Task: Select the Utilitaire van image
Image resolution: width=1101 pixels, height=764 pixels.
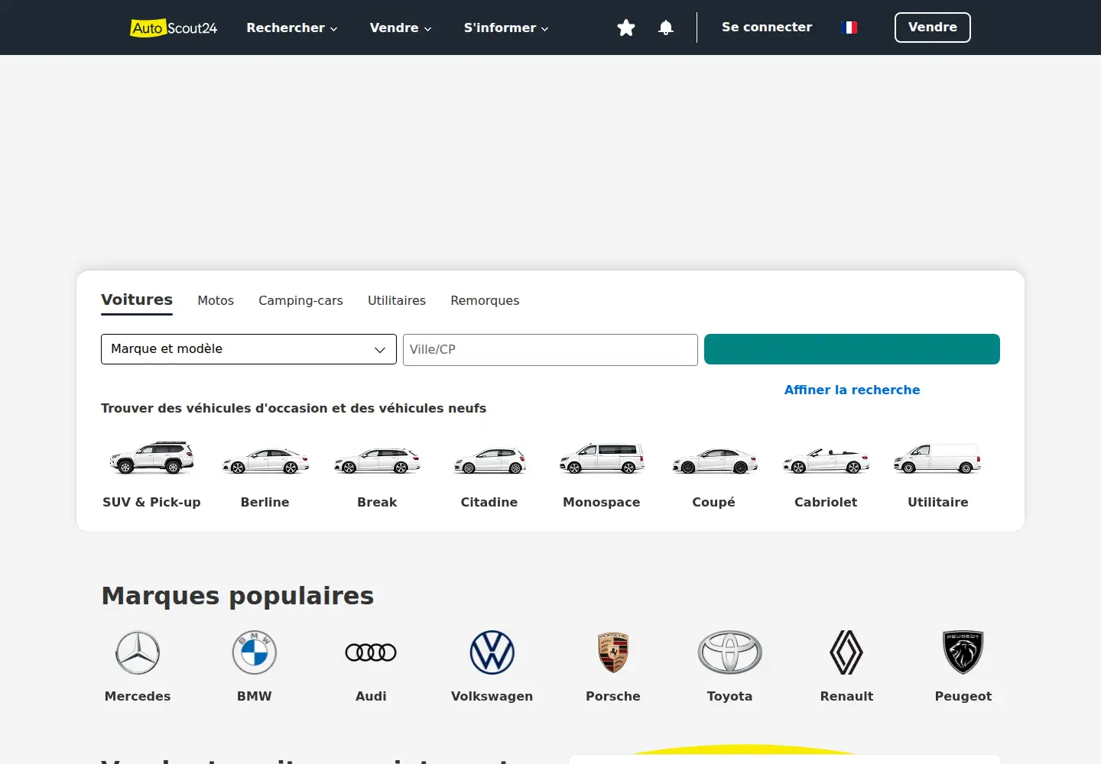Action: tap(938, 458)
